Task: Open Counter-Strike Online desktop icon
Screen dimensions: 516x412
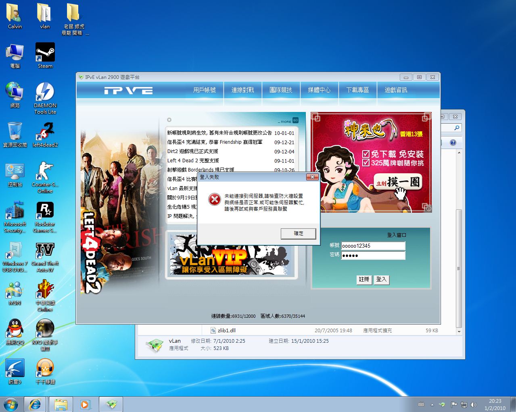Action: click(x=45, y=172)
